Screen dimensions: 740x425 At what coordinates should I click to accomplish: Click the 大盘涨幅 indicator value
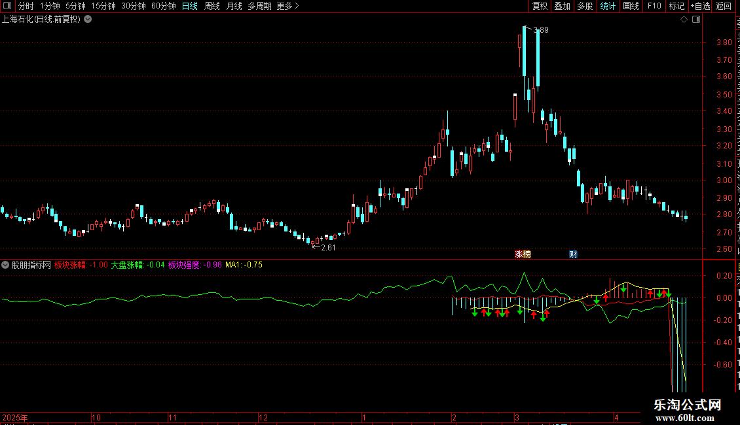pos(138,265)
